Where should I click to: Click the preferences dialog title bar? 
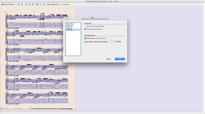point(95,19)
